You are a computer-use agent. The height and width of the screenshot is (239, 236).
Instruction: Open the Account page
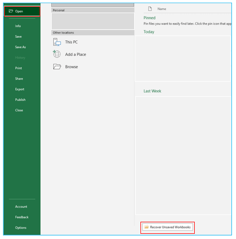click(x=21, y=207)
